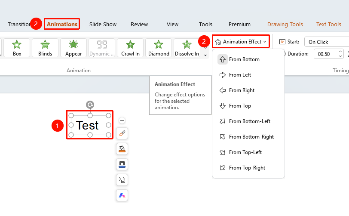Apply the Dissolve In animation
The image size is (349, 216).
[187, 48]
